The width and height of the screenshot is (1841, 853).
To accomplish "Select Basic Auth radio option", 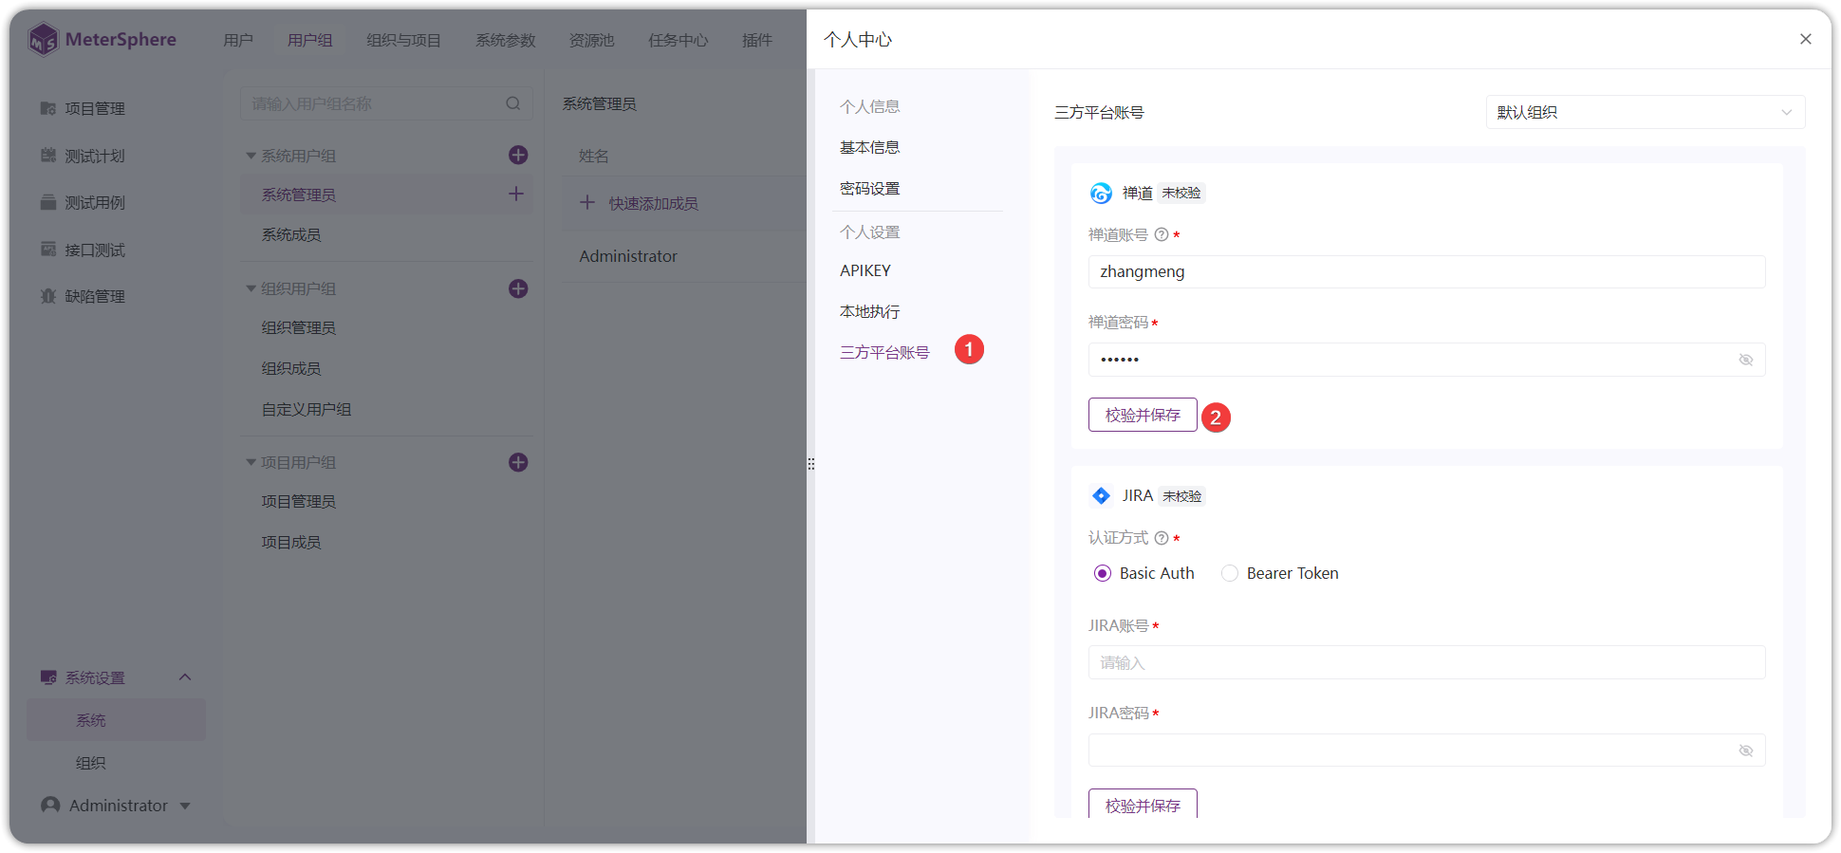I will (x=1103, y=573).
